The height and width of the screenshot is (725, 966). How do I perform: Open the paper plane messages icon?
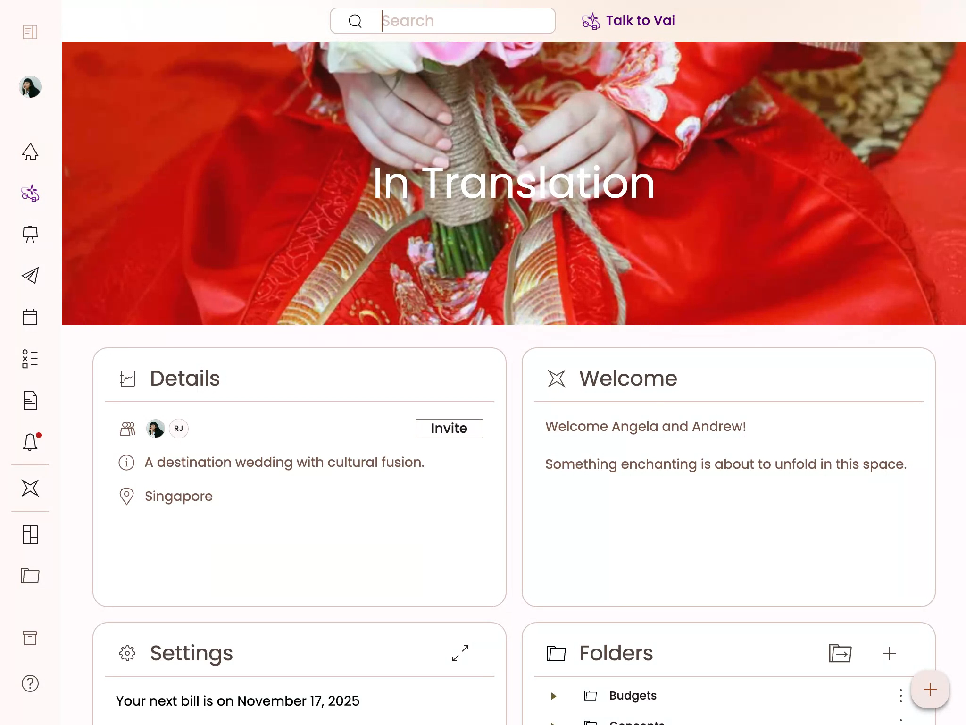pos(30,276)
